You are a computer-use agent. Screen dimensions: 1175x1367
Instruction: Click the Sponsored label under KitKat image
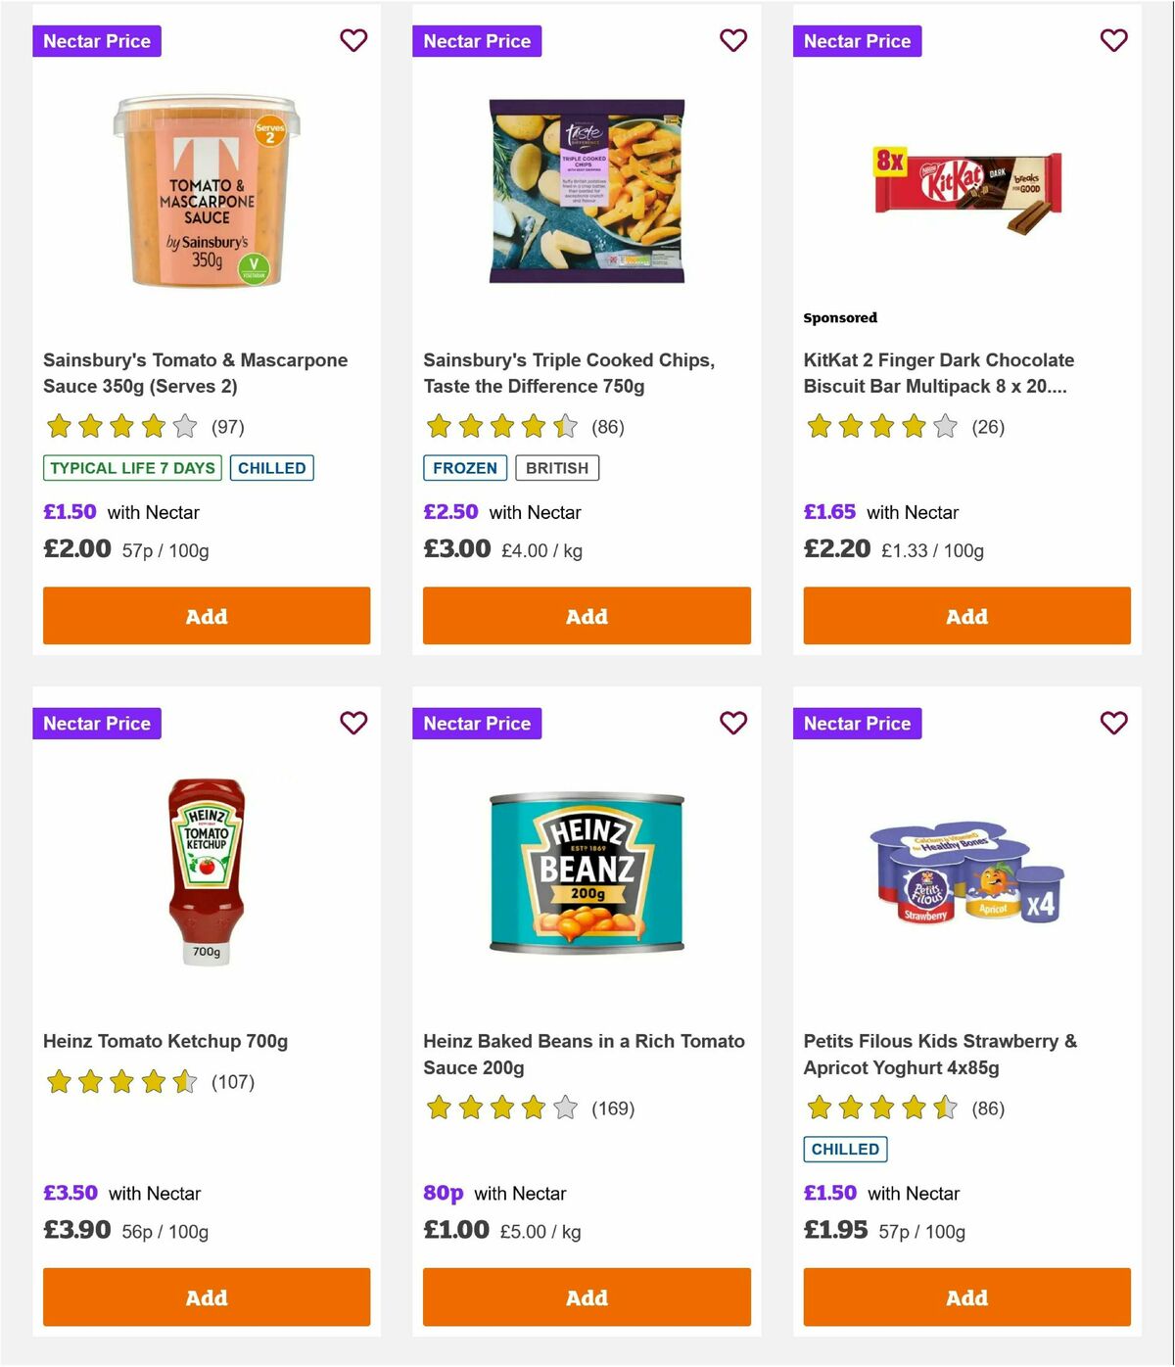point(839,317)
